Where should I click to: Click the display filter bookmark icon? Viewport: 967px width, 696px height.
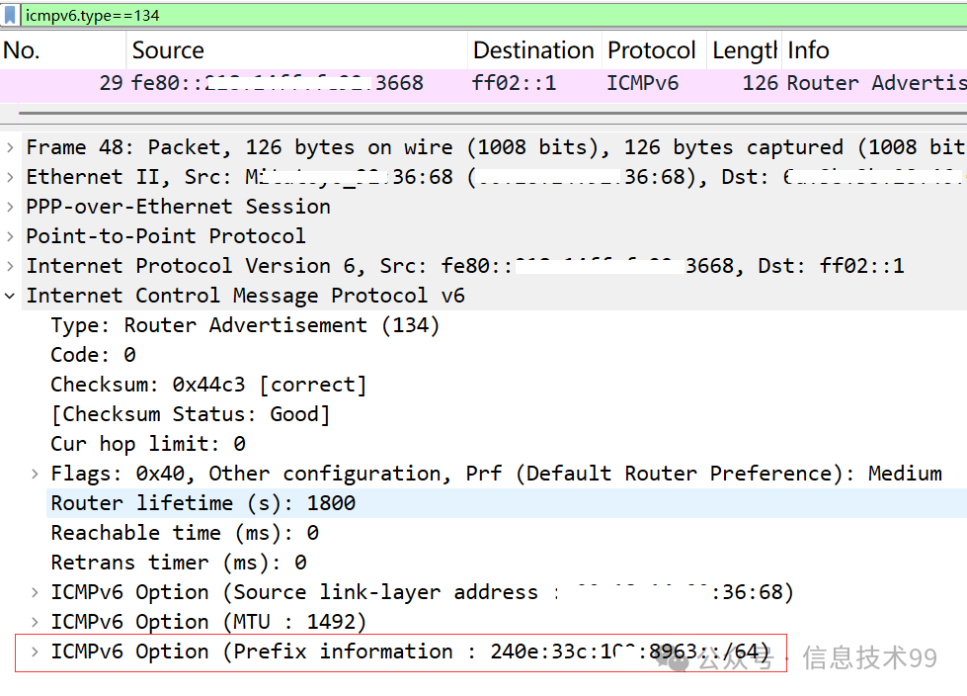[x=10, y=15]
